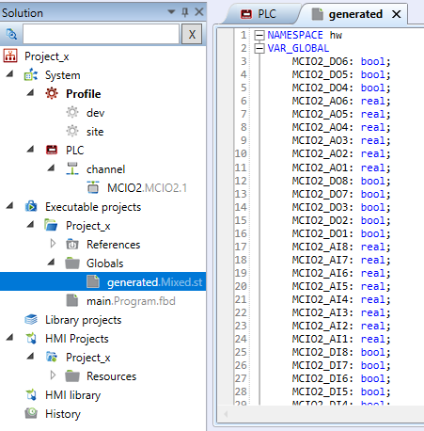
Task: Click the Project_x folder icon under Executable projects
Action: [x=51, y=225]
